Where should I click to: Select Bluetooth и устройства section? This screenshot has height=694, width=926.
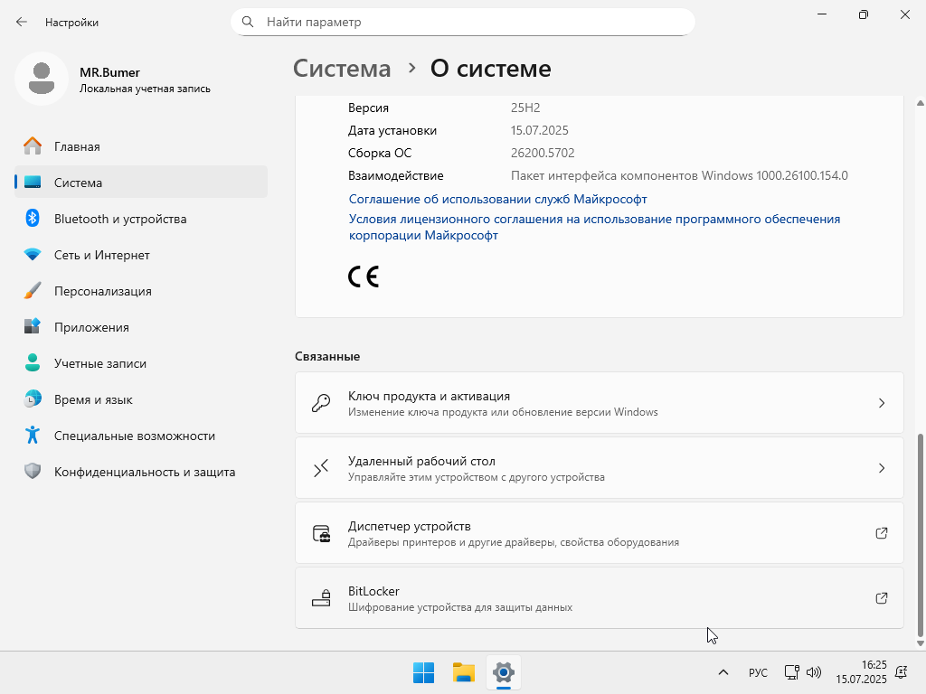(x=141, y=219)
